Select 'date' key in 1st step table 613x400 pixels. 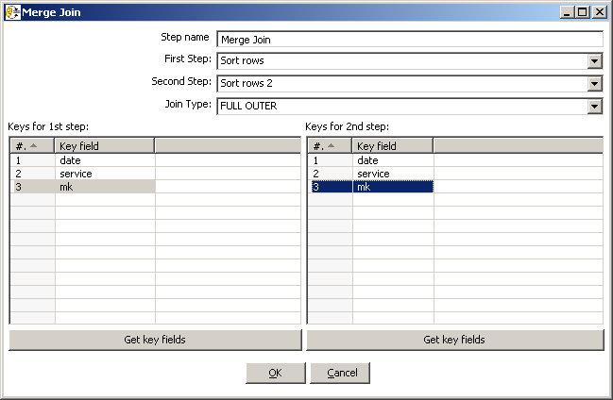point(105,160)
